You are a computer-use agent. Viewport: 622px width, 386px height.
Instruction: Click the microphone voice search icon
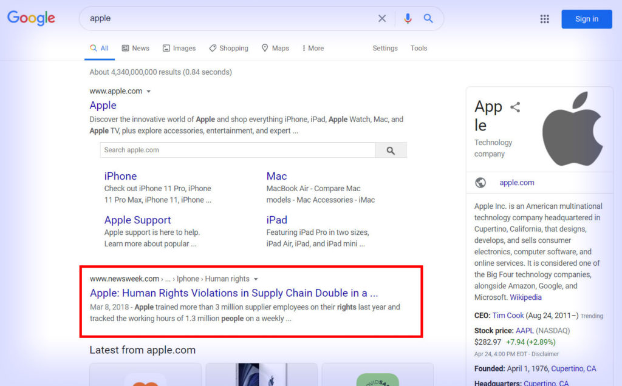[408, 18]
